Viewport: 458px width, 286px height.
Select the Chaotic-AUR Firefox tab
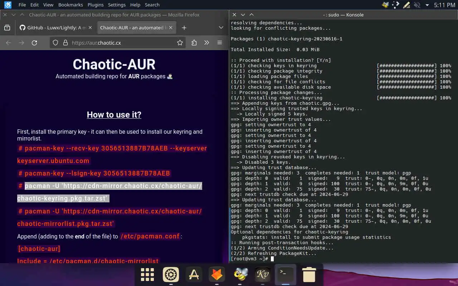[x=131, y=28]
